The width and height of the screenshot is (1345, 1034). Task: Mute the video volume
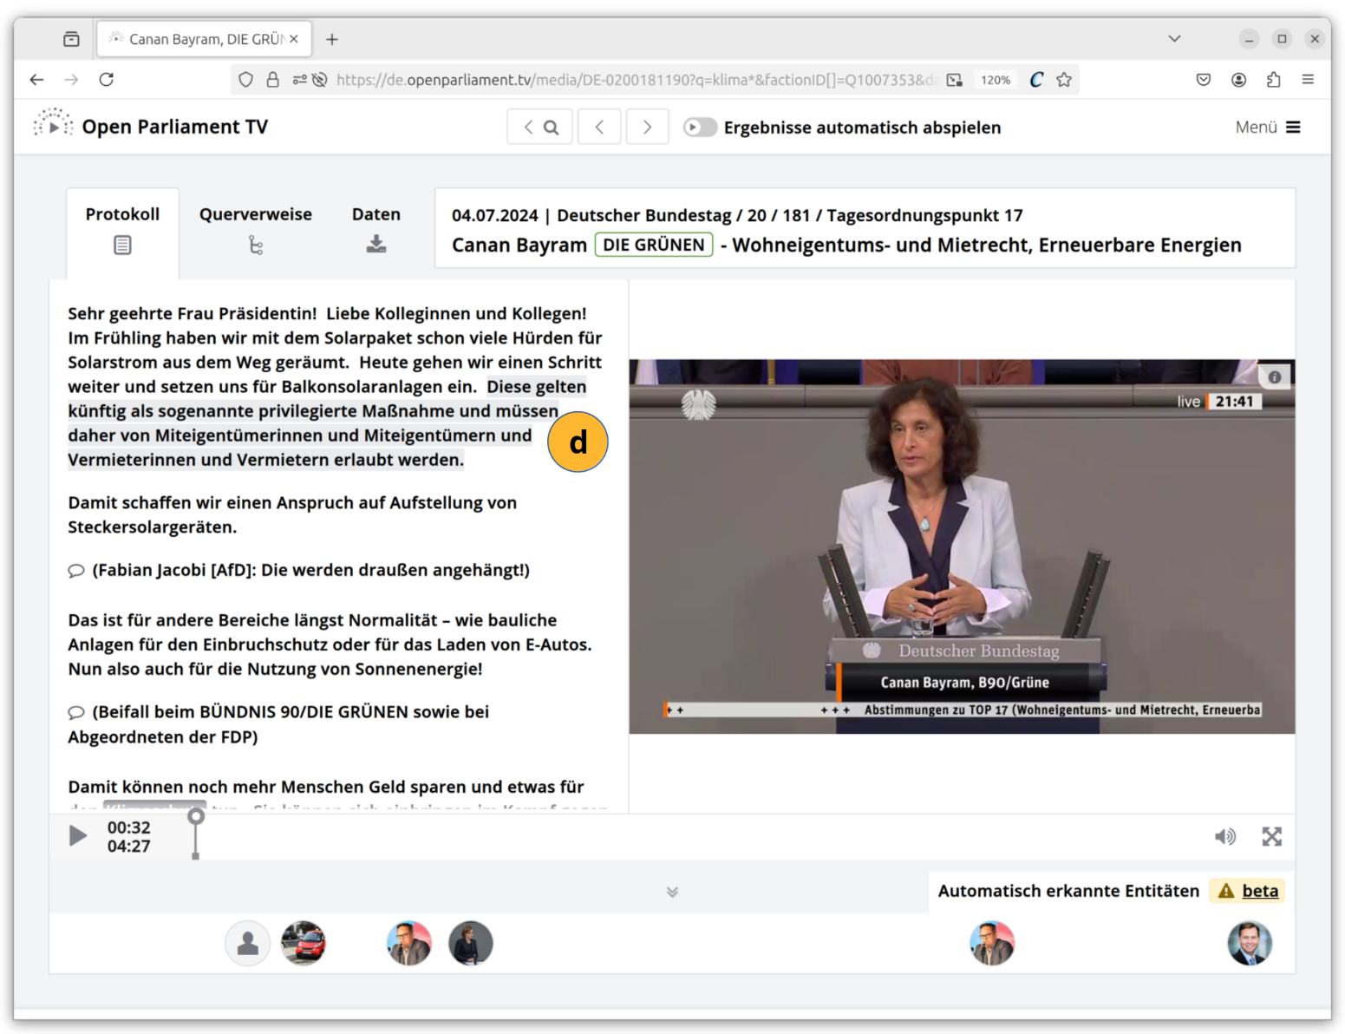coord(1224,836)
